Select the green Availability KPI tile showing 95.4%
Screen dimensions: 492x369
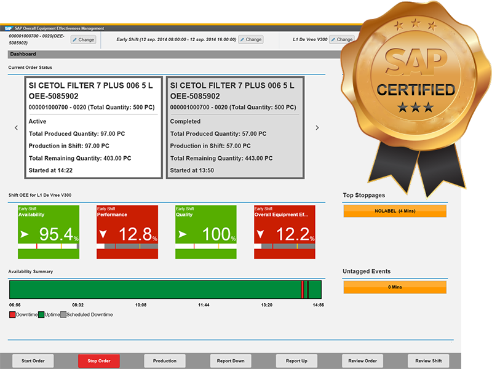point(48,231)
